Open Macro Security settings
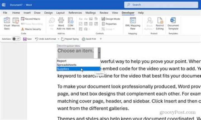 pyautogui.click(x=31, y=29)
